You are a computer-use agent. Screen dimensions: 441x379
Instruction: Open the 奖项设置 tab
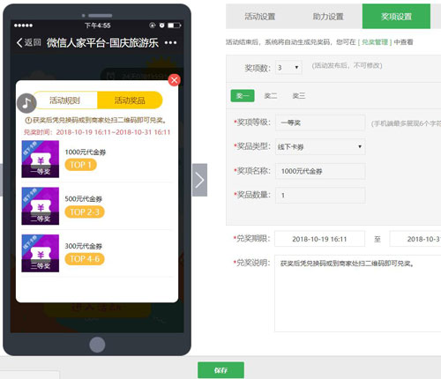[x=396, y=17]
